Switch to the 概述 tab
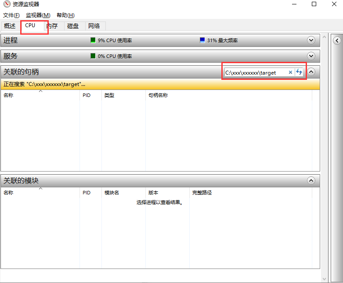 pyautogui.click(x=10, y=26)
